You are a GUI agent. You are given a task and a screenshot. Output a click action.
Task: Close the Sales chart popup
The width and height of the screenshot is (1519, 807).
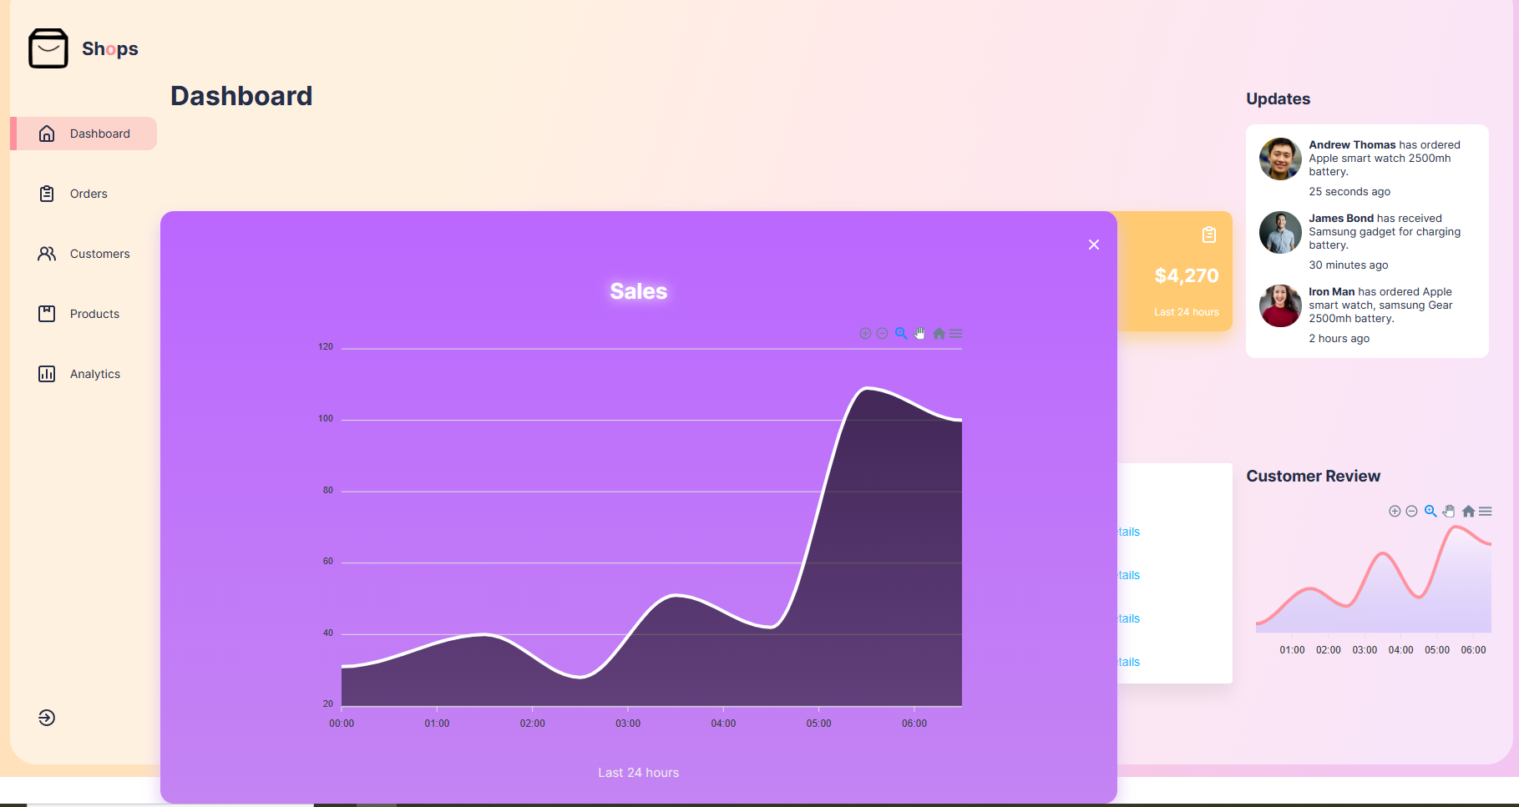coord(1094,245)
